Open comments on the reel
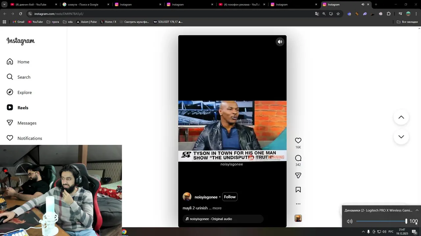 pos(298,158)
